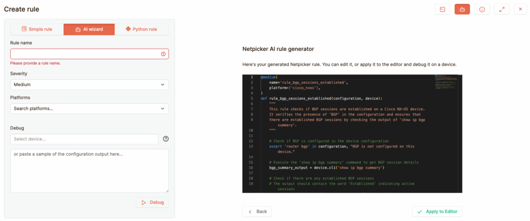
Task: Close the Create rule dialog
Action: tap(520, 9)
